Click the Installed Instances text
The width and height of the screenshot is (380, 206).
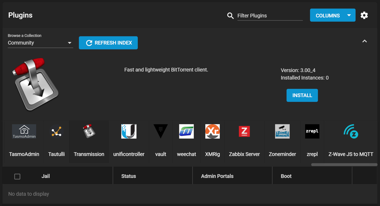(x=305, y=78)
